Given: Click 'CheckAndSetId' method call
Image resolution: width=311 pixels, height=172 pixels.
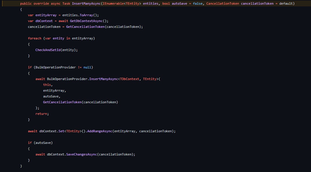Looking at the screenshot, I should pyautogui.click(x=48, y=50).
